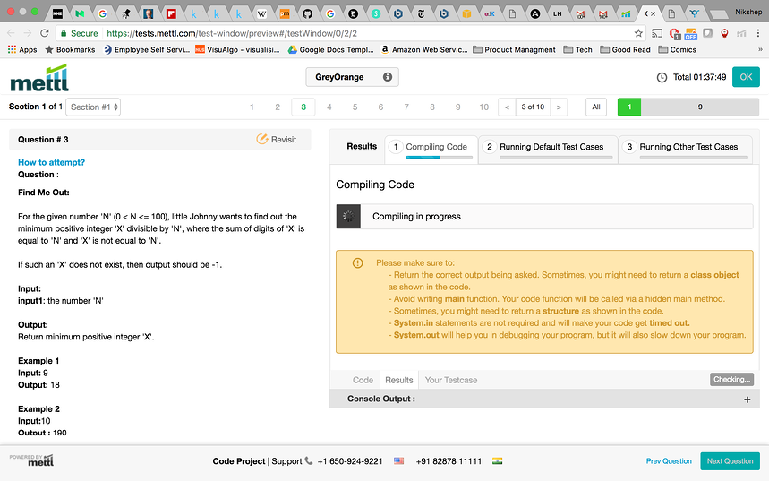Open the VisuAlgo bookmark
This screenshot has height=481, width=769.
click(237, 49)
